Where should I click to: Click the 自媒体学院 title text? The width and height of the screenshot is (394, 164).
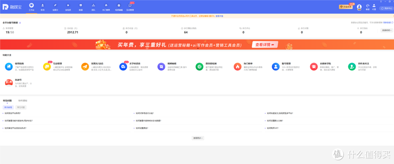coord(325,64)
